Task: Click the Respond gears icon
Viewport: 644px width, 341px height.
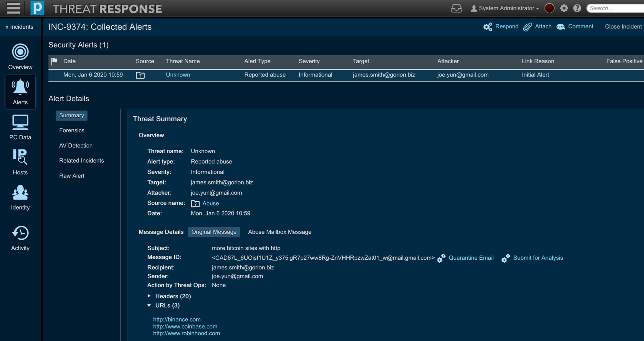Action: coord(488,27)
